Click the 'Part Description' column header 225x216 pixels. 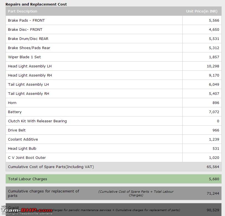pyautogui.click(x=22, y=11)
